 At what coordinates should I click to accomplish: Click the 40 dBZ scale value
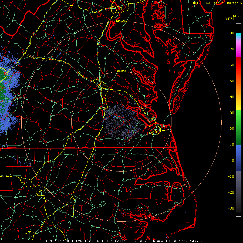click(x=232, y=97)
